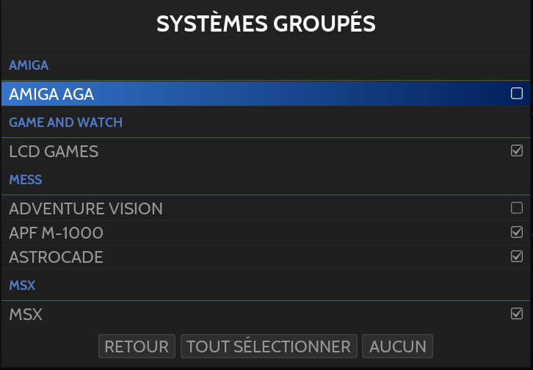Choose the ADVENTURE VISION entry
Image resolution: width=533 pixels, height=370 pixels.
[x=86, y=208]
